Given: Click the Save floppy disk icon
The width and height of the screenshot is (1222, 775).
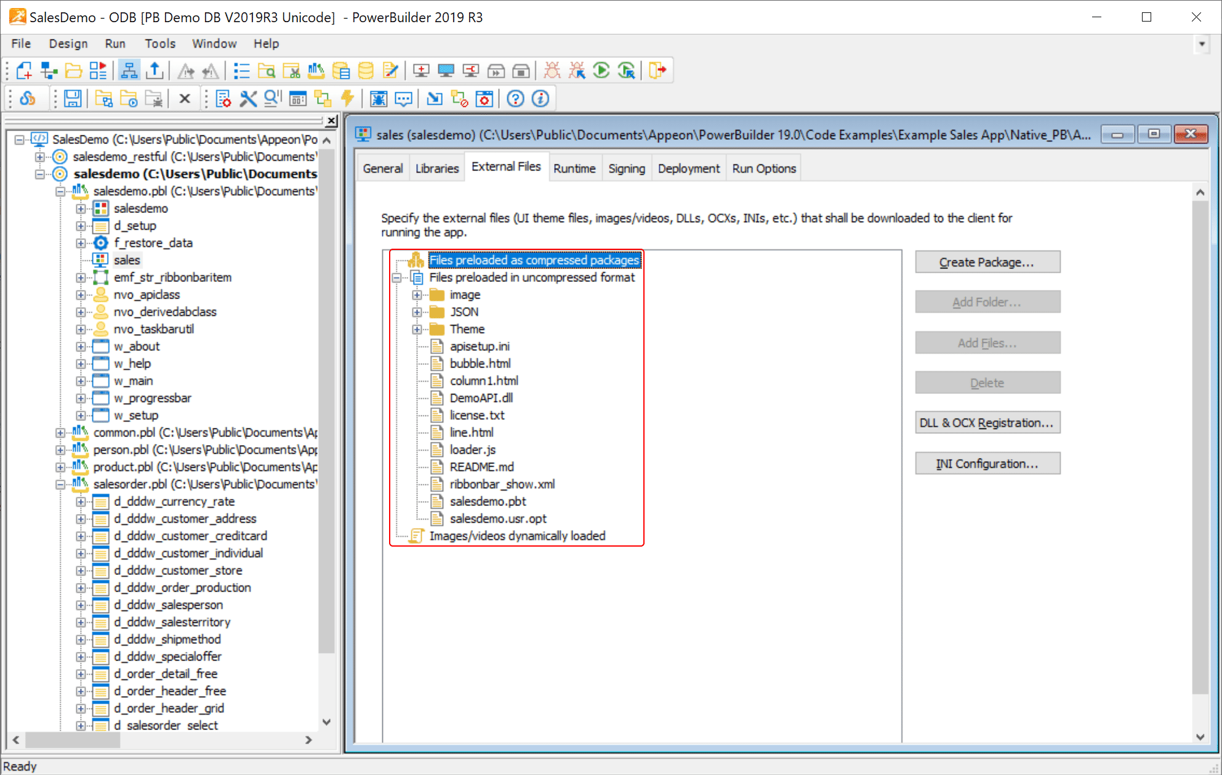Looking at the screenshot, I should [73, 98].
